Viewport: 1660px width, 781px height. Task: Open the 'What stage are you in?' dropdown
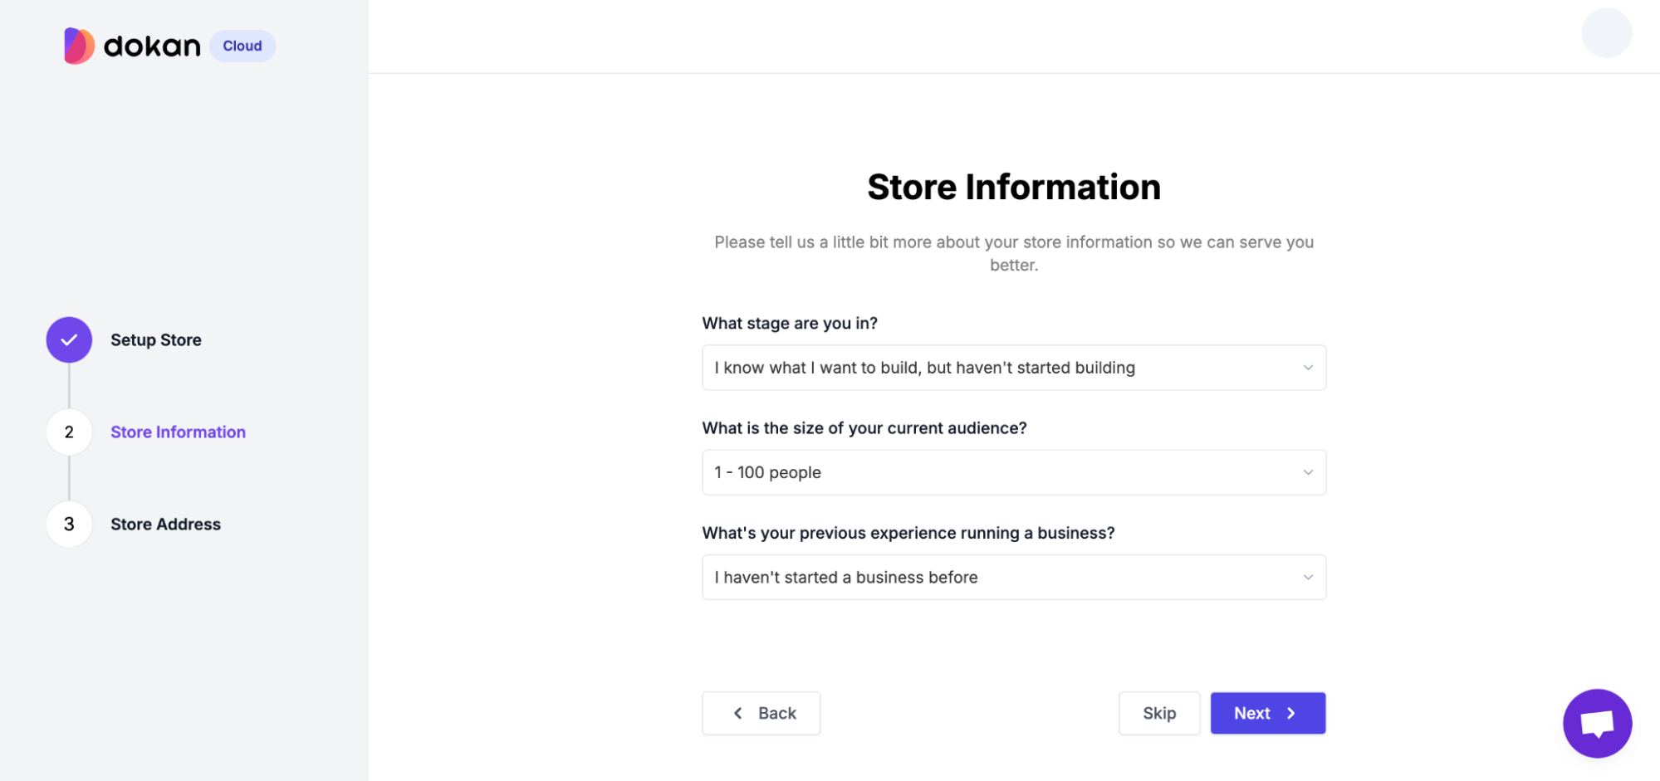(1014, 368)
